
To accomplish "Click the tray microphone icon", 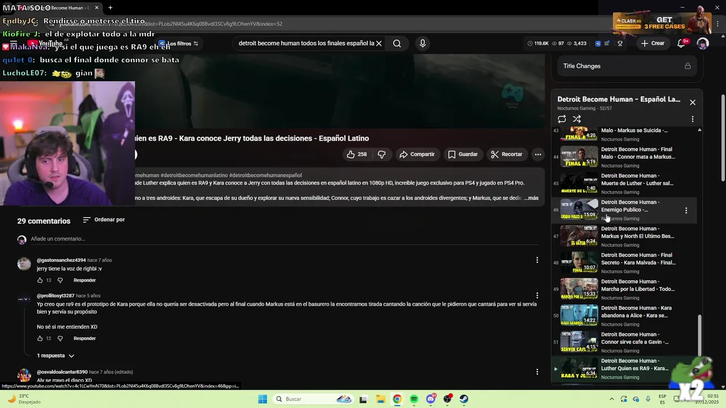I will tap(648, 399).
